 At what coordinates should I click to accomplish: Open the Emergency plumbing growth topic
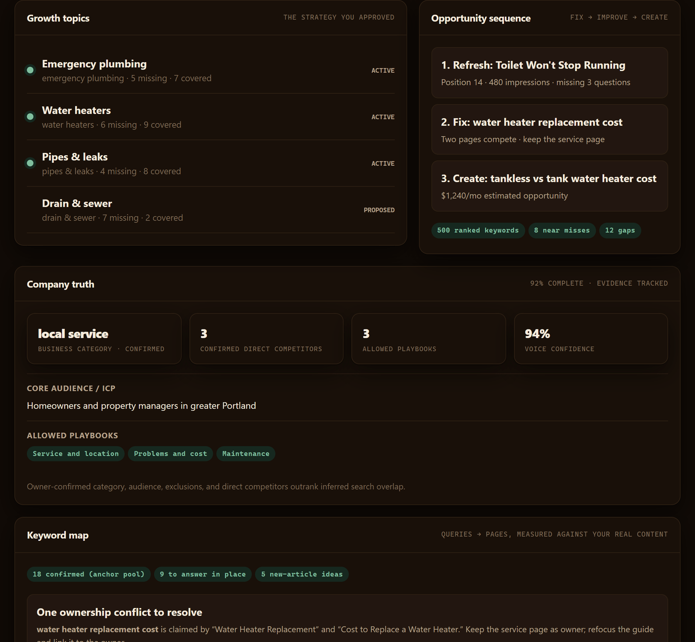211,70
